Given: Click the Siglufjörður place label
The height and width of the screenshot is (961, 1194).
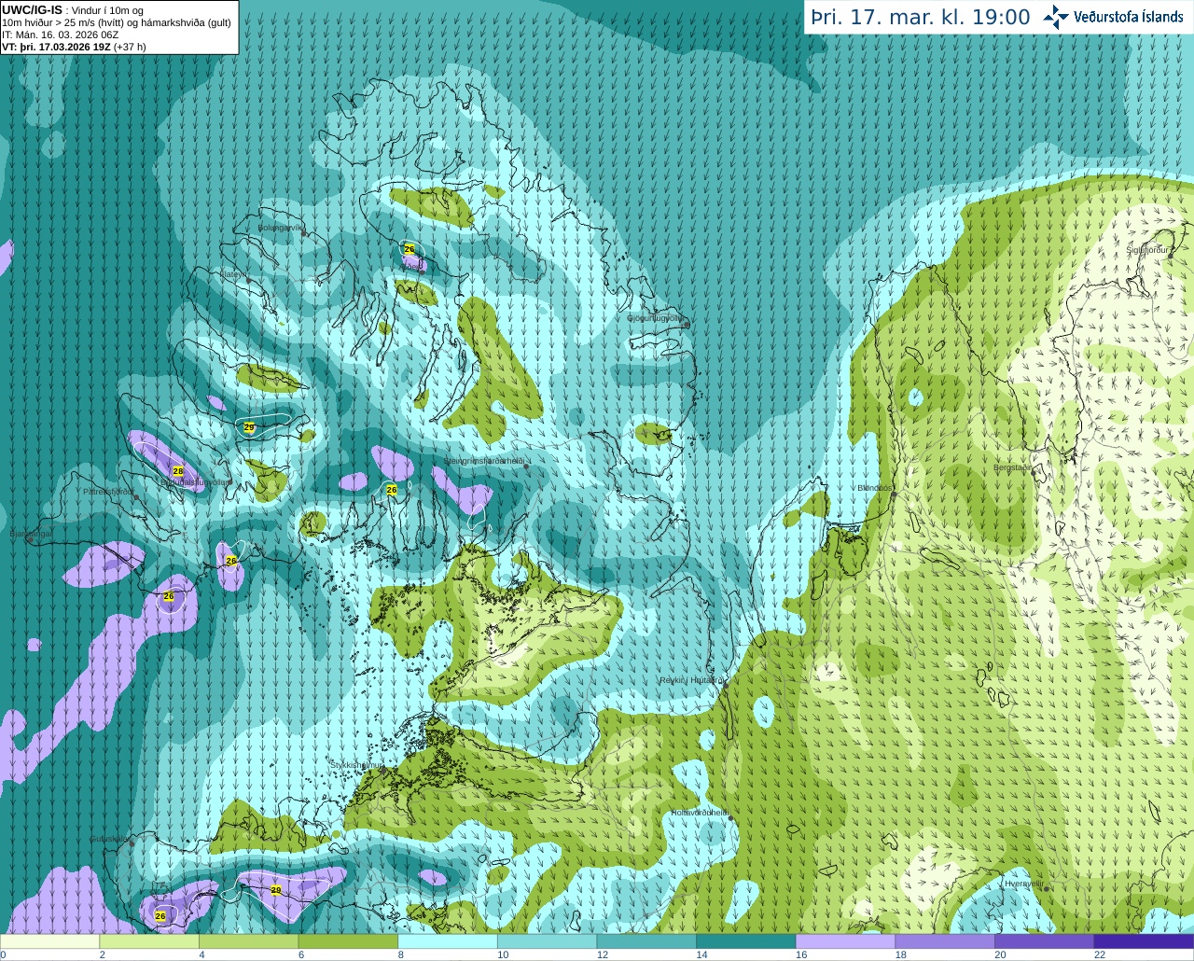Looking at the screenshot, I should click(x=1148, y=250).
